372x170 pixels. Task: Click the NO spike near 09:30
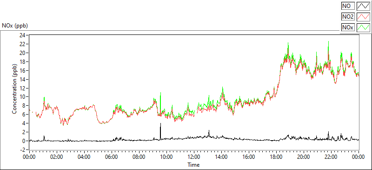160,129
